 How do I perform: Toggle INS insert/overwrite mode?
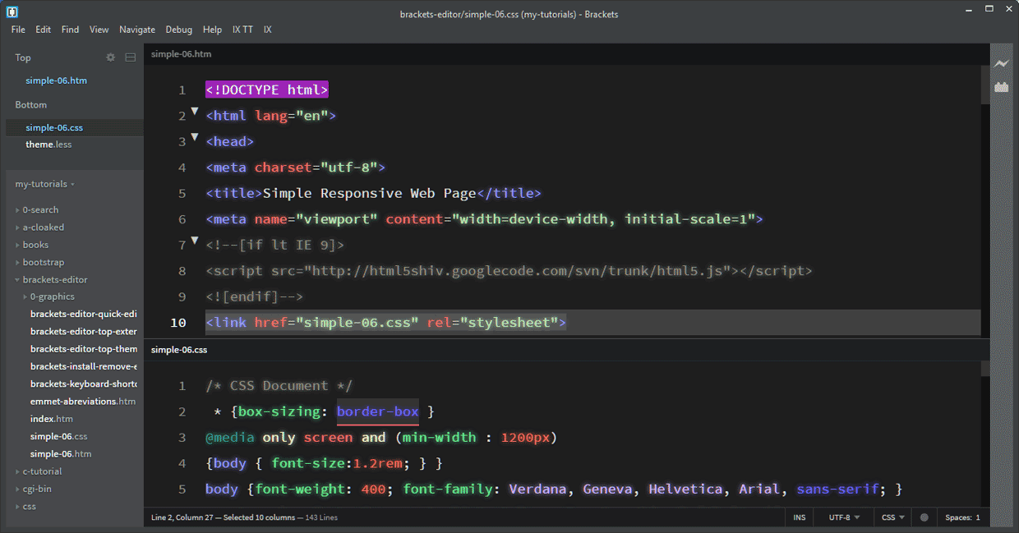click(800, 517)
